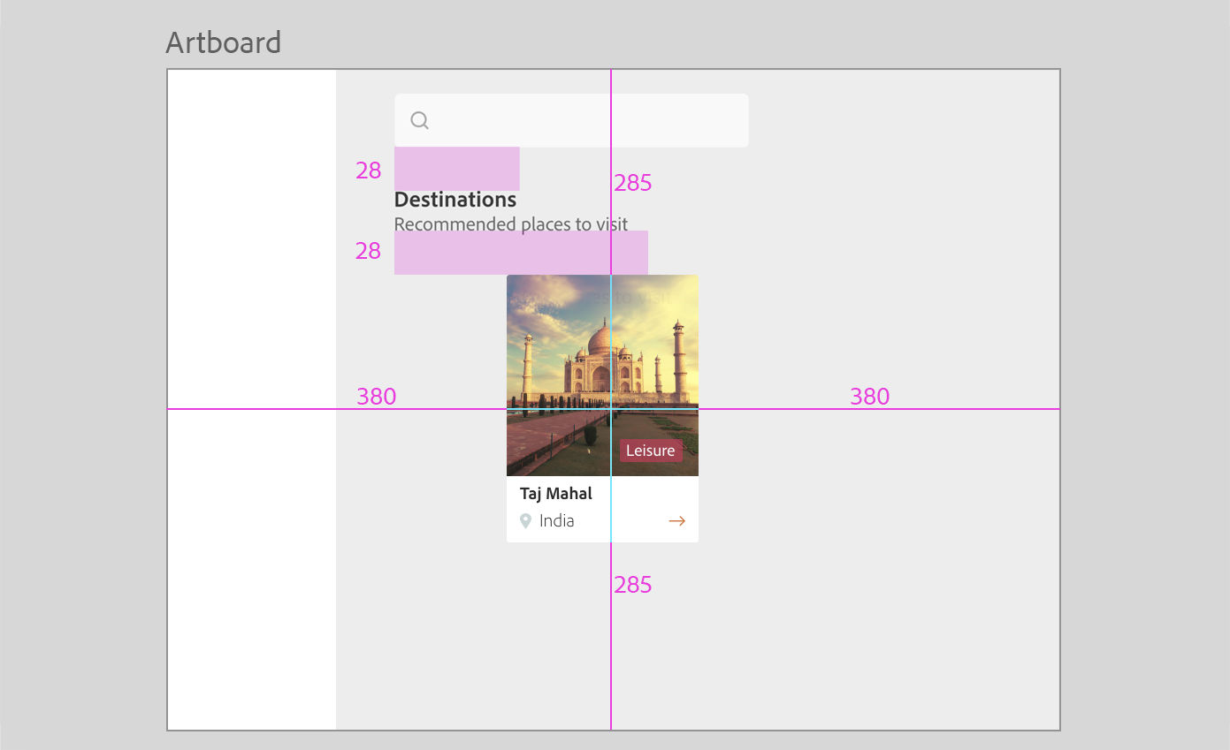Image resolution: width=1230 pixels, height=750 pixels.
Task: Click the location pin icon beside India
Action: (525, 521)
